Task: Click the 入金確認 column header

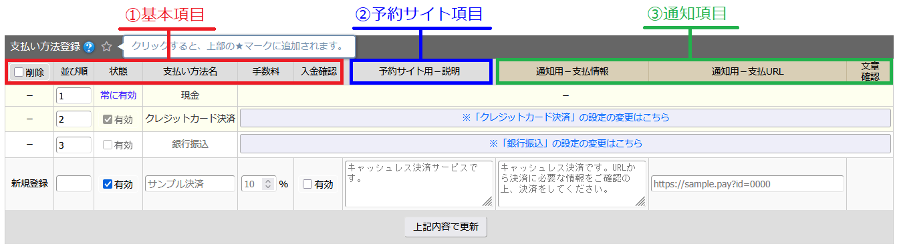Action: [318, 71]
